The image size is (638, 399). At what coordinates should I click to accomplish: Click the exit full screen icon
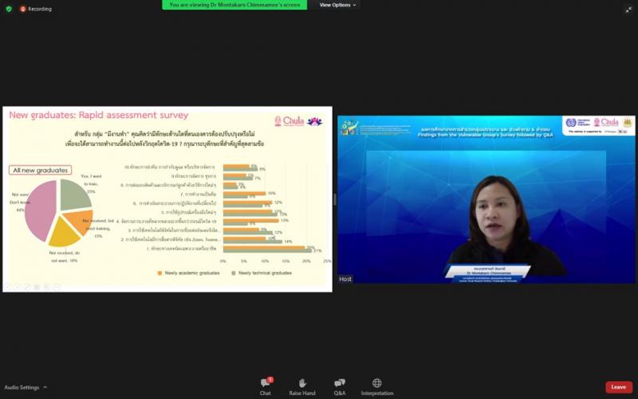coord(628,10)
